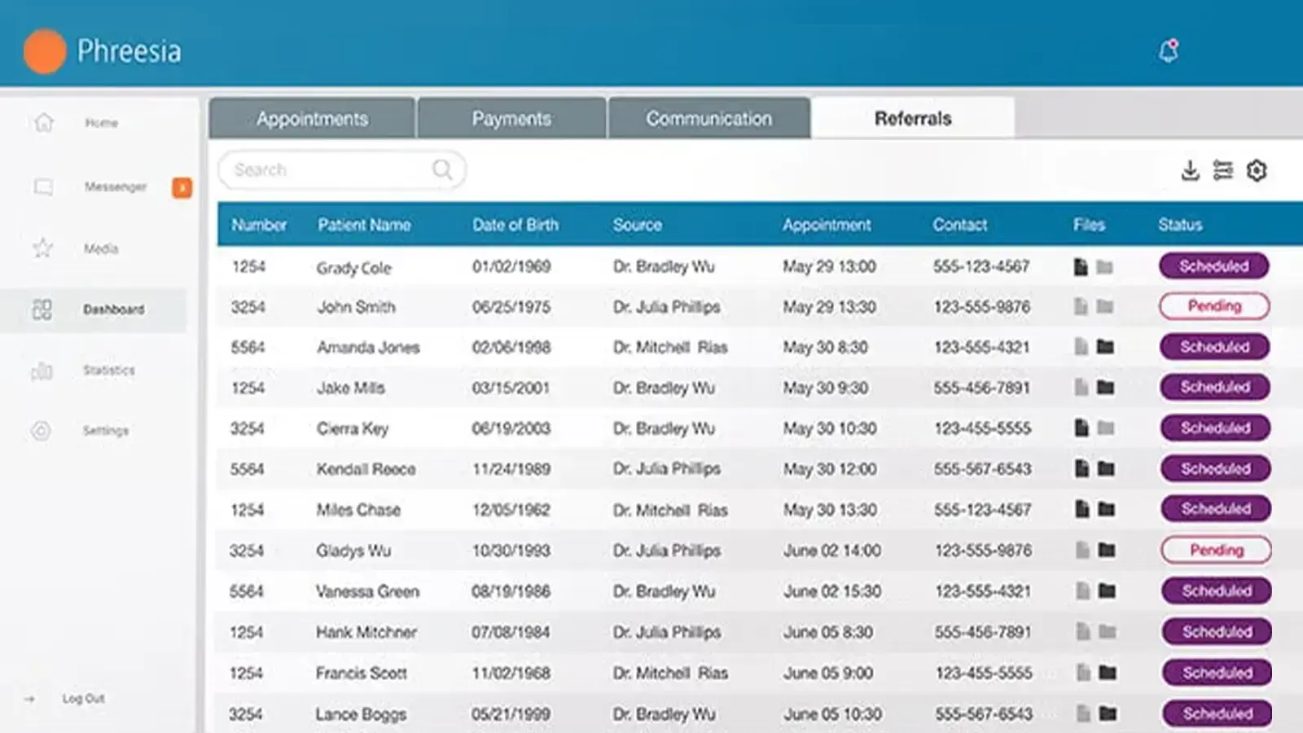The image size is (1303, 733).
Task: Open Home in the sidebar
Action: pyautogui.click(x=101, y=122)
